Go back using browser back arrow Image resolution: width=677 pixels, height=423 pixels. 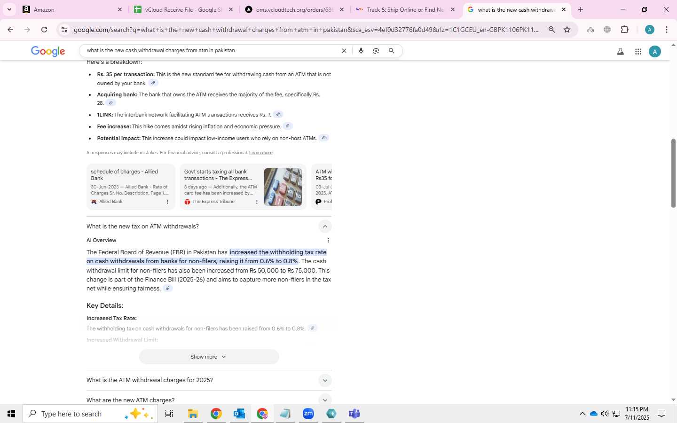10,30
